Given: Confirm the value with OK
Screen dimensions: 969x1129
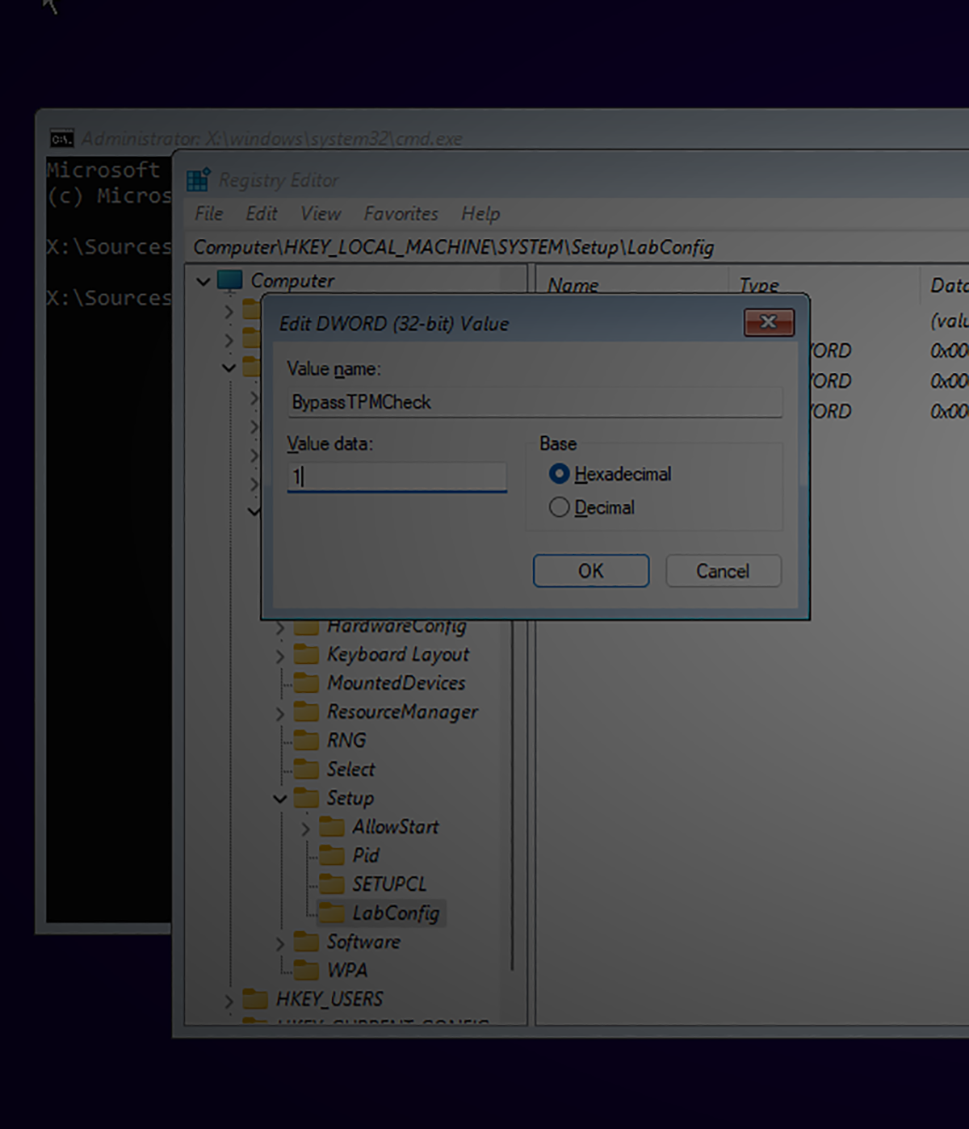Looking at the screenshot, I should [590, 571].
